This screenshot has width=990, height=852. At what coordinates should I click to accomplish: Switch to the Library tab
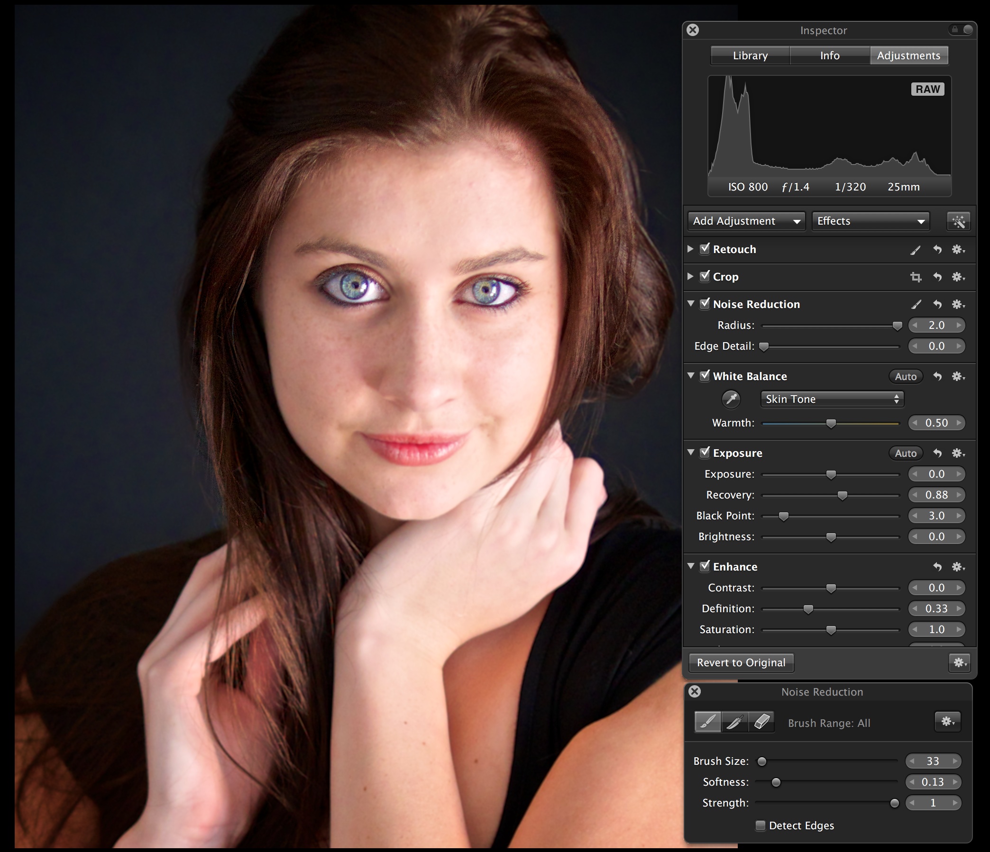750,55
